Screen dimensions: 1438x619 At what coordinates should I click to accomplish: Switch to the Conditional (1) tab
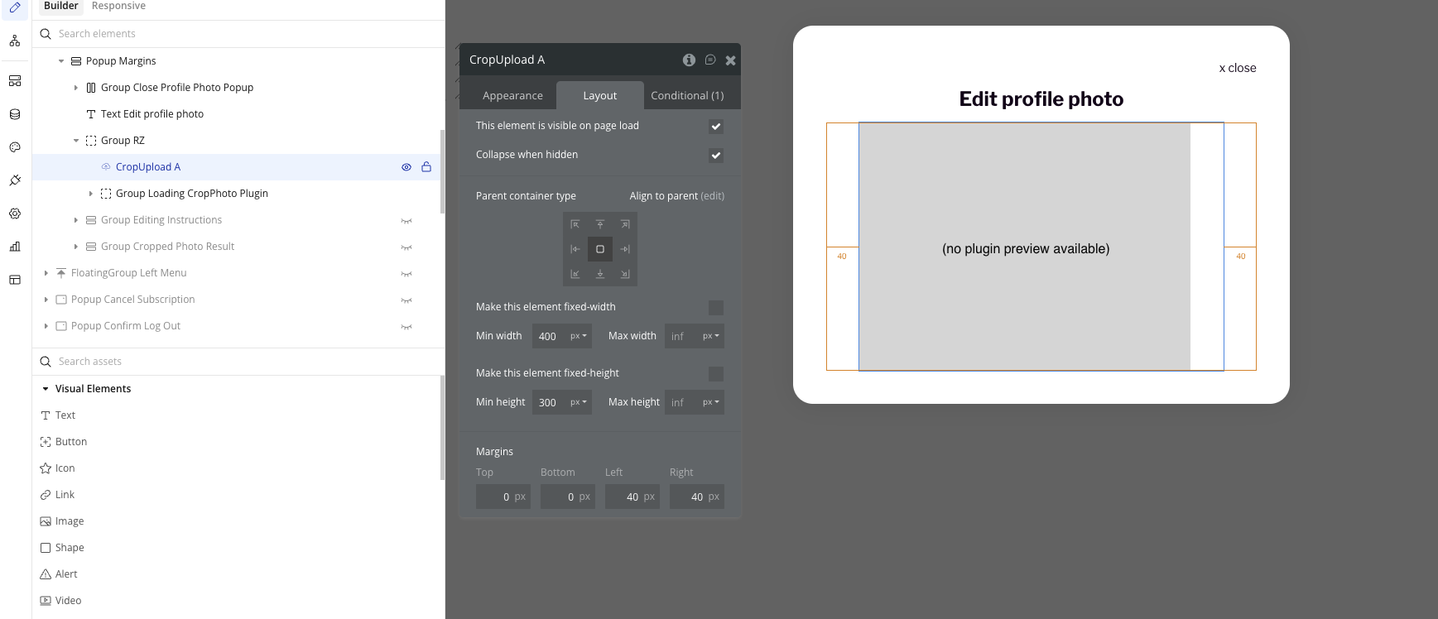tap(687, 96)
